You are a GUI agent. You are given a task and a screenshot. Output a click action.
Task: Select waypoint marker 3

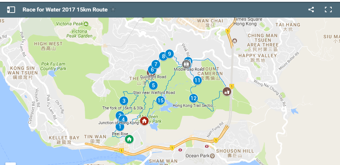coord(124,101)
